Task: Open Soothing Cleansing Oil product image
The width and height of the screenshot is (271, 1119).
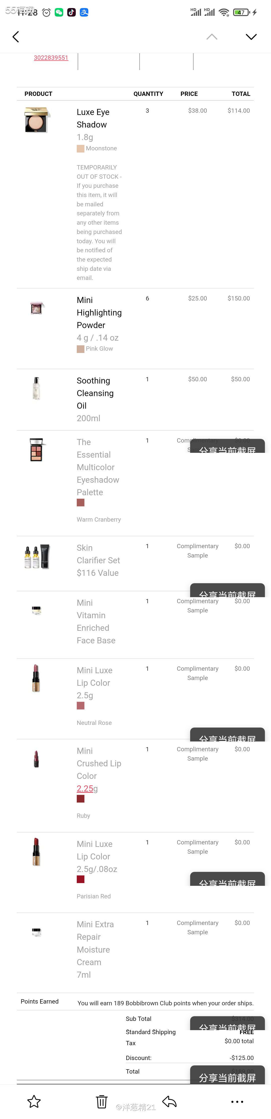Action: pos(36,388)
